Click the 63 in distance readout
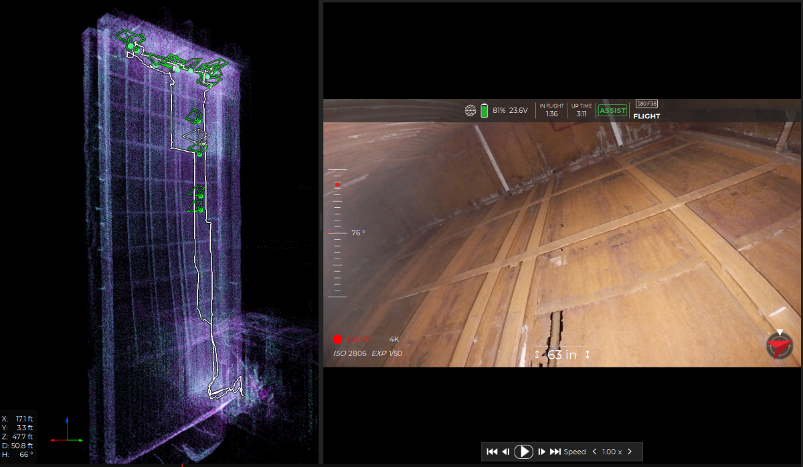This screenshot has height=467, width=803. 562,355
